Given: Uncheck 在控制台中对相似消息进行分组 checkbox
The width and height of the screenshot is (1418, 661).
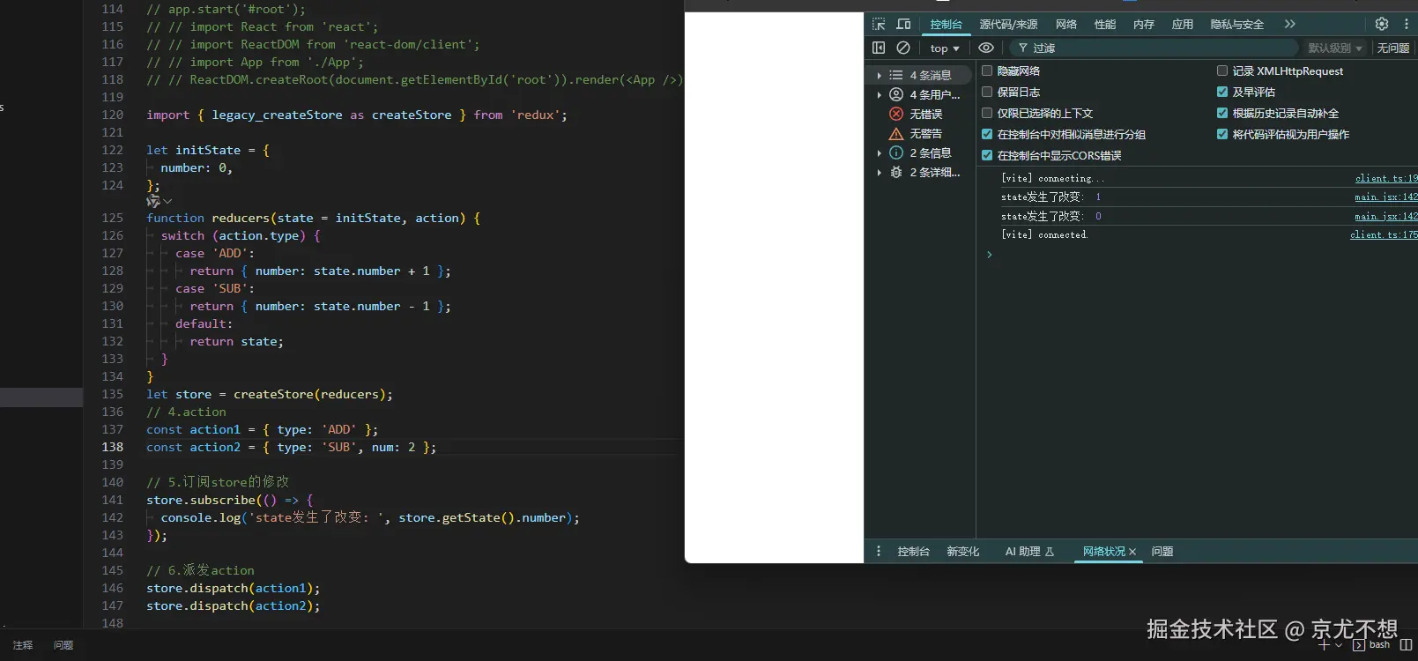Looking at the screenshot, I should tap(987, 134).
